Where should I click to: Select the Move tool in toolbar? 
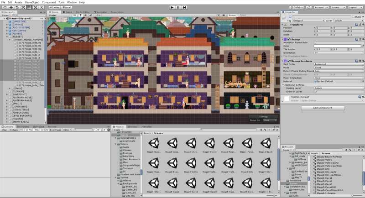[11, 7]
